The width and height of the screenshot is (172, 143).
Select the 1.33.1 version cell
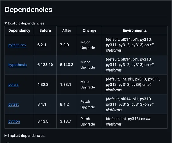pyautogui.click(x=67, y=84)
